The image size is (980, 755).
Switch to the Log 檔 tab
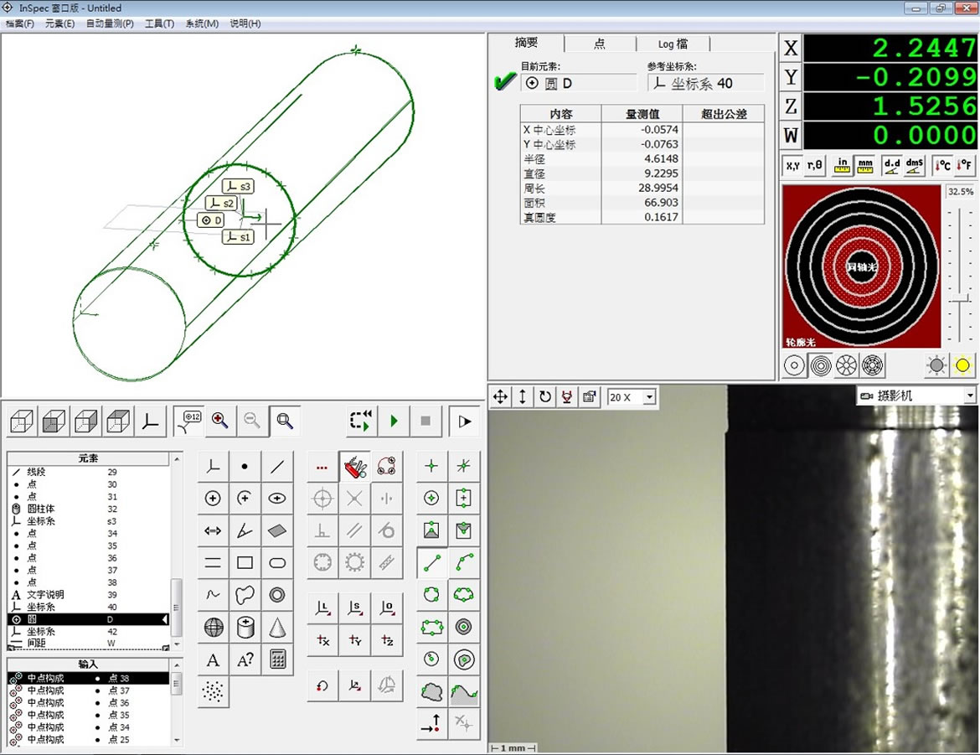tap(673, 44)
